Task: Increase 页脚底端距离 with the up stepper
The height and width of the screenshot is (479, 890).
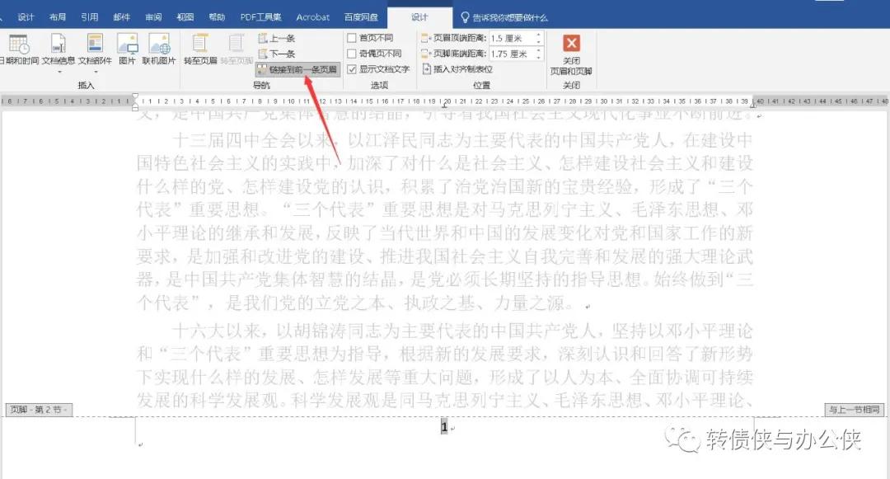Action: click(538, 50)
